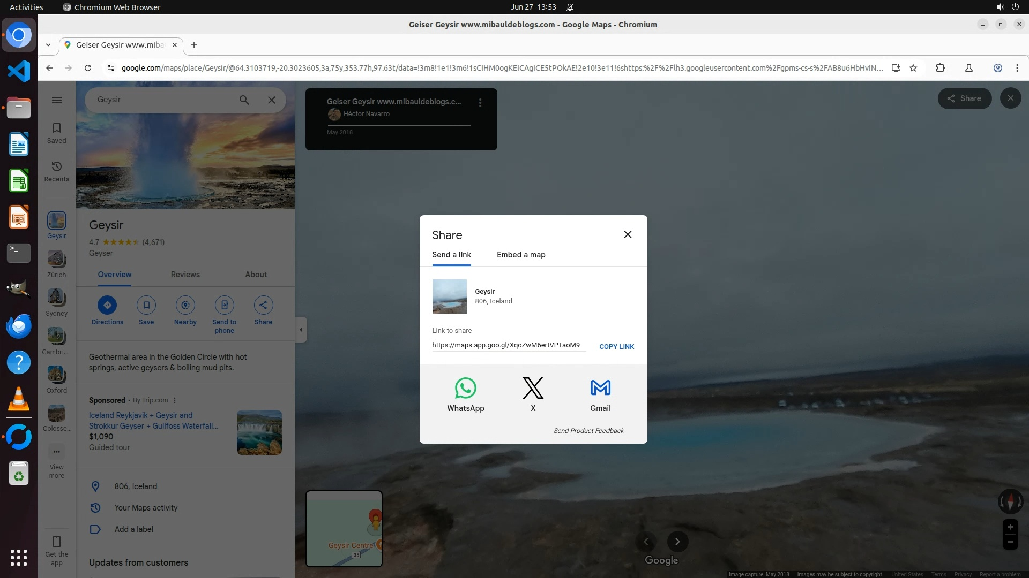Image resolution: width=1029 pixels, height=578 pixels.
Task: Share the link on X
Action: 533,389
